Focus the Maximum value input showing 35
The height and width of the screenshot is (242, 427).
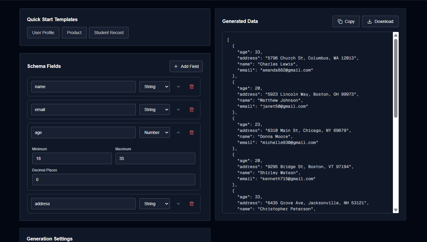[x=155, y=158]
